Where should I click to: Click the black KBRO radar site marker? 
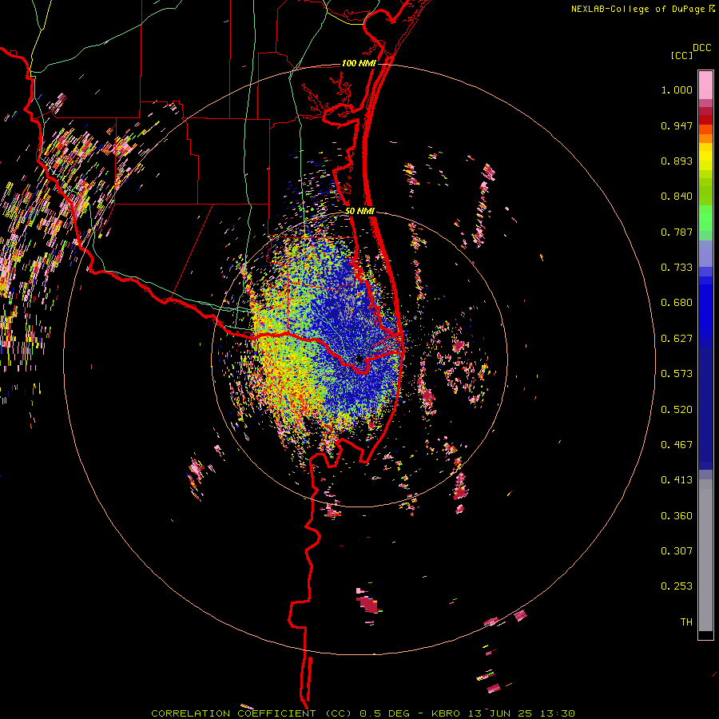[x=359, y=359]
